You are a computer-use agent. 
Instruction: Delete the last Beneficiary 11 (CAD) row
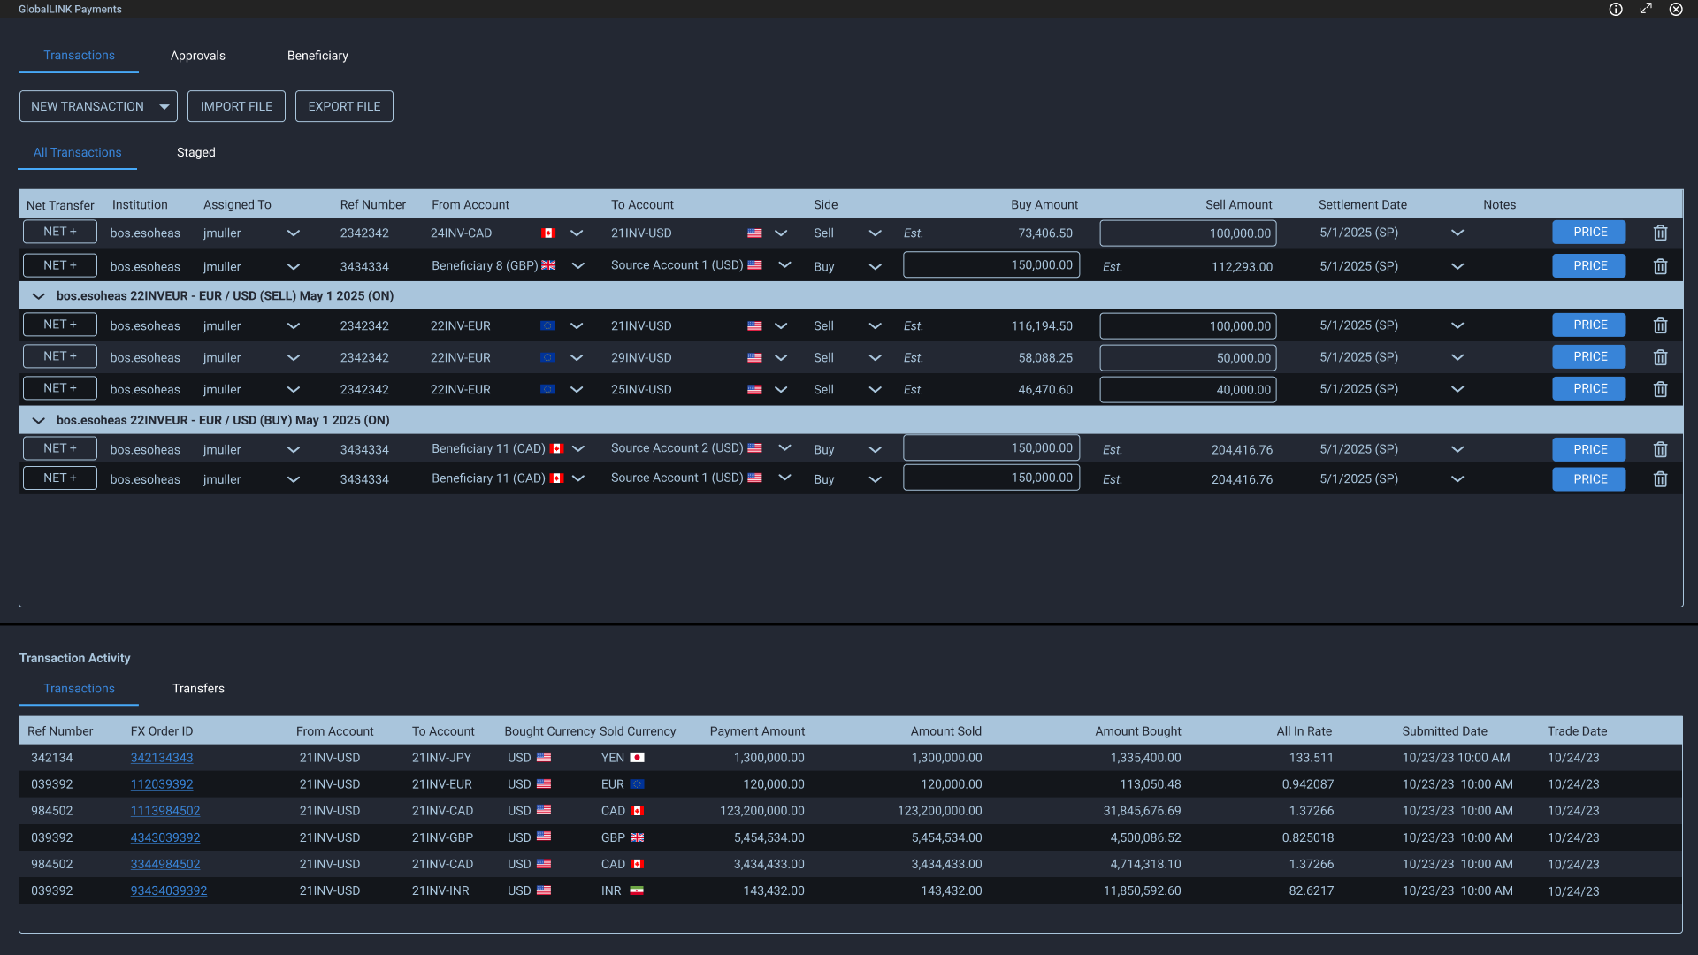coord(1660,479)
